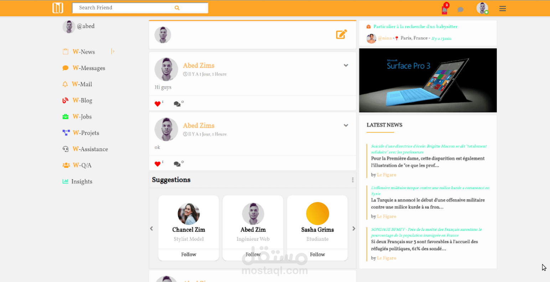The height and width of the screenshot is (282, 550).
Task: Open W-News from the sidebar
Action: (83, 52)
